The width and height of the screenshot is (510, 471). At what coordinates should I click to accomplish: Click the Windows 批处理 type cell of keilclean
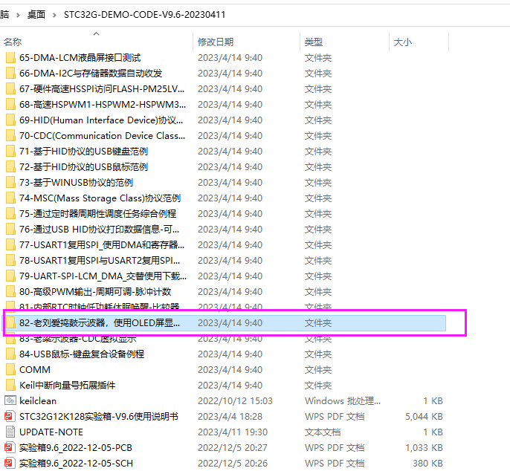coord(343,401)
